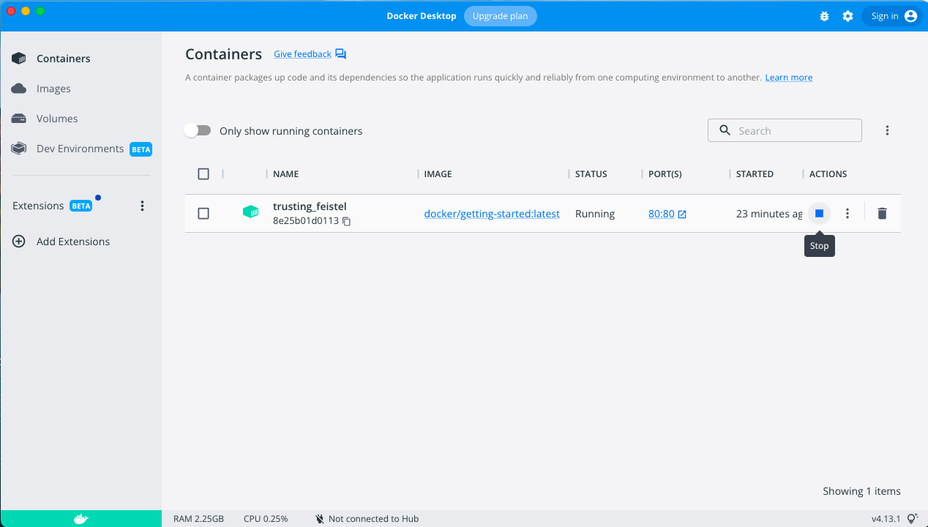Screen dimensions: 928x527
Task: Click the v4.13.1 version label
Action: (886, 519)
